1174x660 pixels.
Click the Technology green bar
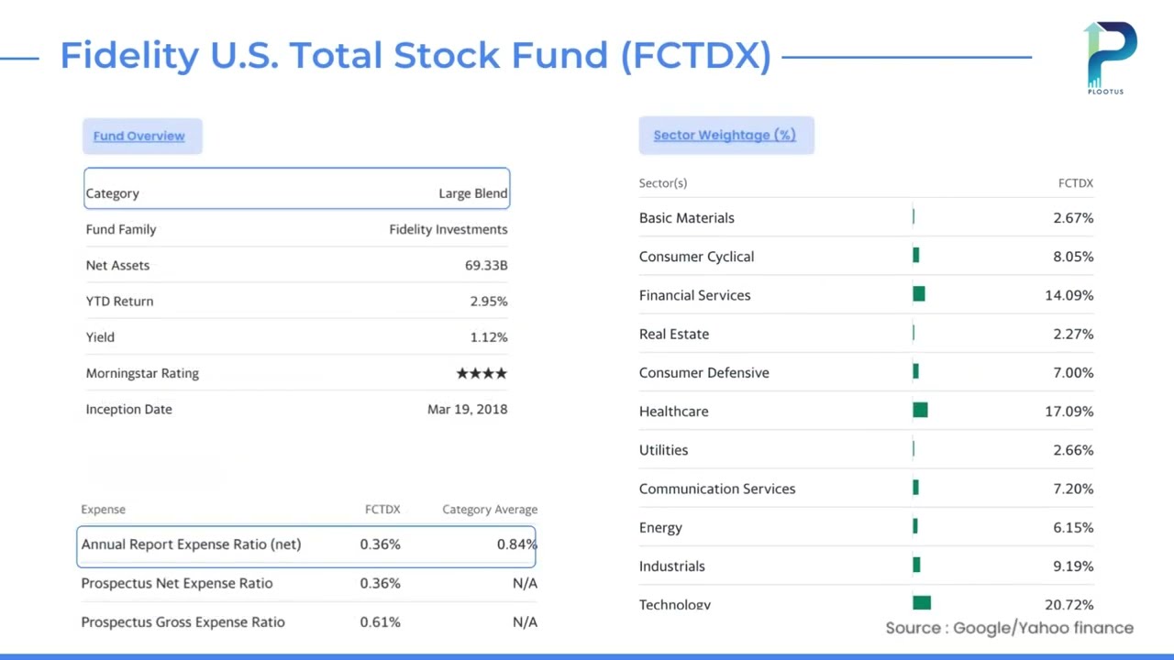(x=922, y=603)
